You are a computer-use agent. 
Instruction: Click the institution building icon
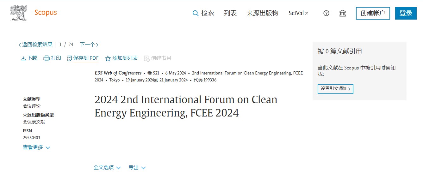point(342,13)
